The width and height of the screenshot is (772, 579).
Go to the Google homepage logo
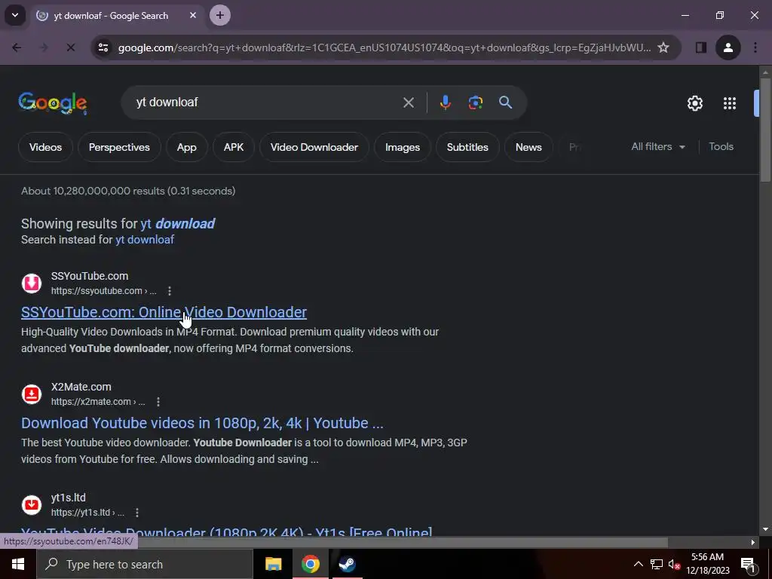click(53, 103)
